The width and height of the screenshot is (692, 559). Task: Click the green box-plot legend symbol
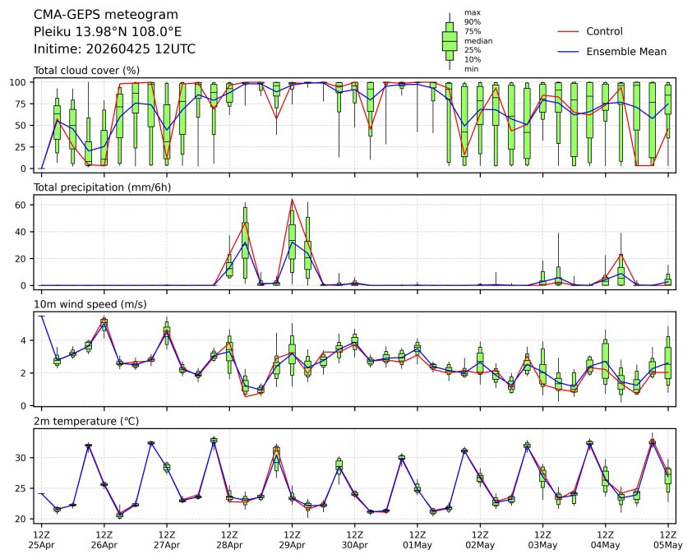point(450,41)
